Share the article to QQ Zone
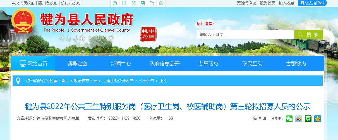This screenshot has height=140, width=338. click(x=318, y=118)
